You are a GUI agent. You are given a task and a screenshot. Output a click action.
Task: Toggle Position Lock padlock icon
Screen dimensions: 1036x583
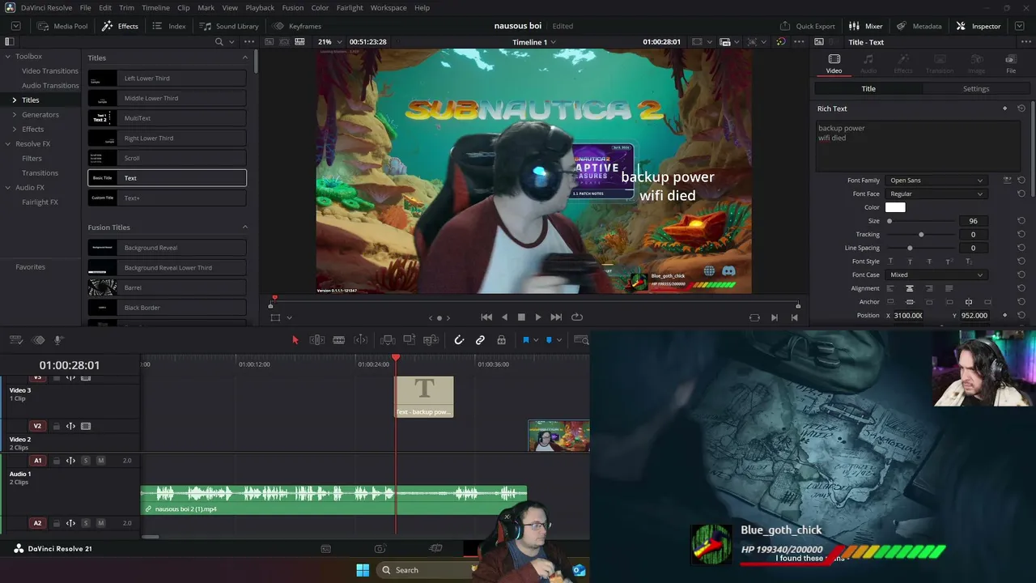point(502,340)
